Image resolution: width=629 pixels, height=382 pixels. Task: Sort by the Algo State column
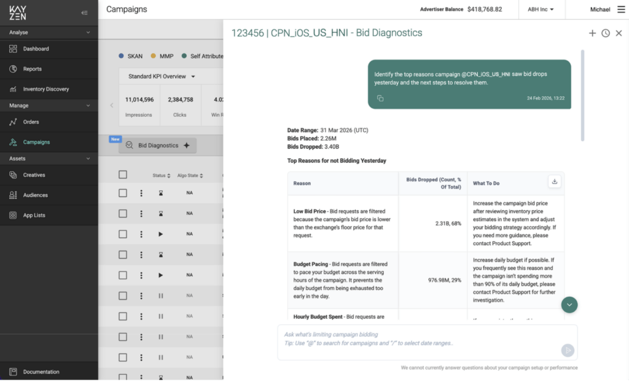coord(190,176)
